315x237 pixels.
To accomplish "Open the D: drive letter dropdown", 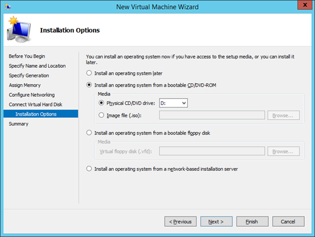I will pyautogui.click(x=173, y=103).
